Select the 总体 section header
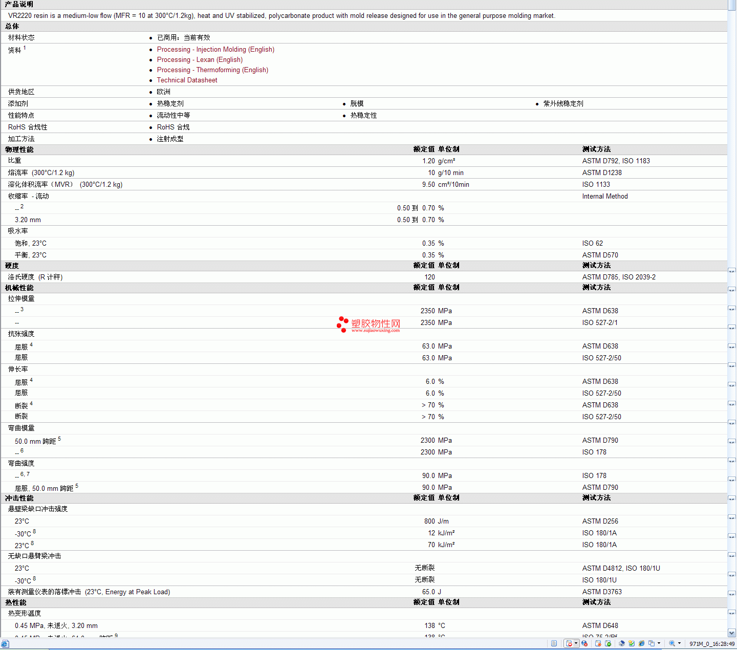This screenshot has width=737, height=650. 12,27
